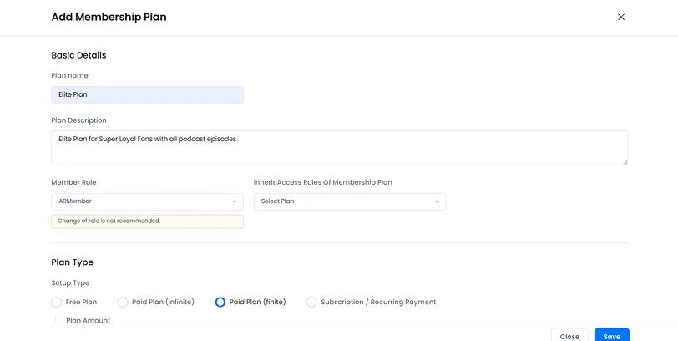The image size is (678, 341).
Task: Choose the Paid Plan (infinite) option
Action: pyautogui.click(x=123, y=302)
